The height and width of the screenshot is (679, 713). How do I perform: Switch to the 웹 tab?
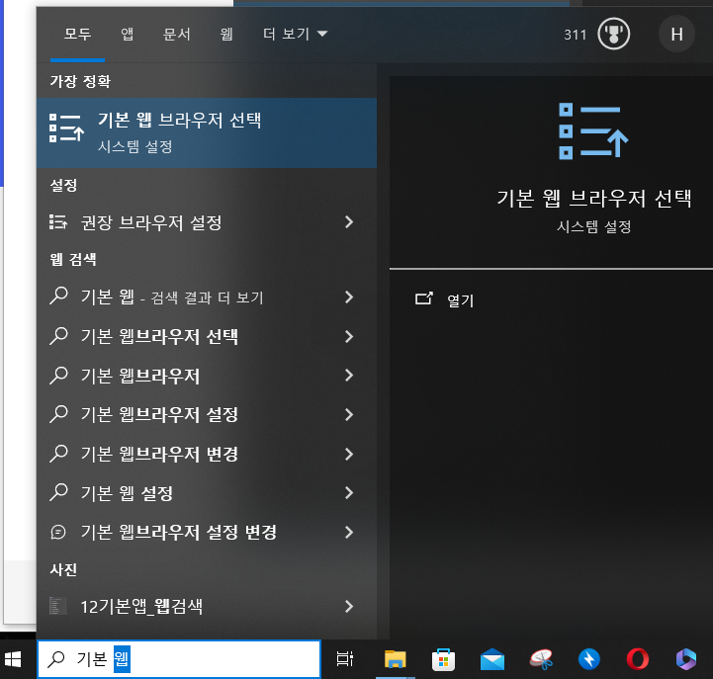[x=226, y=34]
